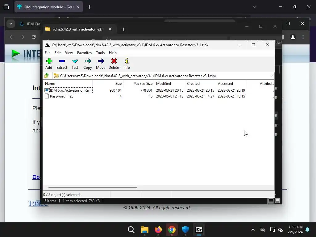
Task: Select the Copy toolbar icon
Action: (88, 64)
